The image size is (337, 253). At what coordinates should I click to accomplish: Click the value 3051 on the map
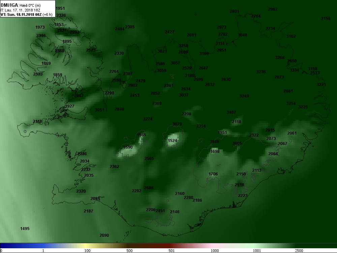click(x=99, y=110)
